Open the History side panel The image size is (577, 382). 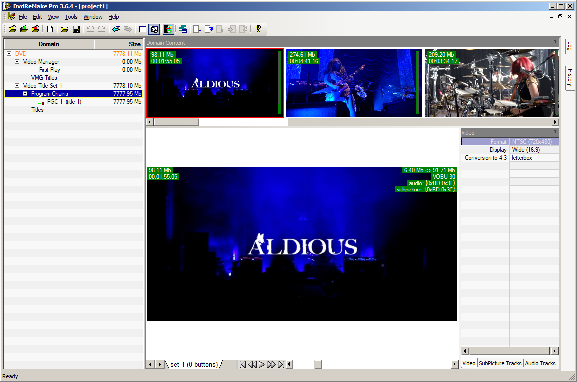point(569,77)
